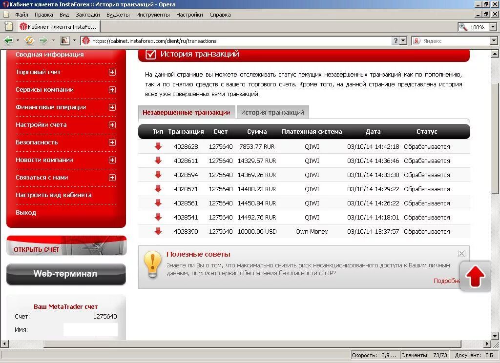500x363 pixels.
Task: Click the red arrow icon for transaction 4028571
Action: 158,189
